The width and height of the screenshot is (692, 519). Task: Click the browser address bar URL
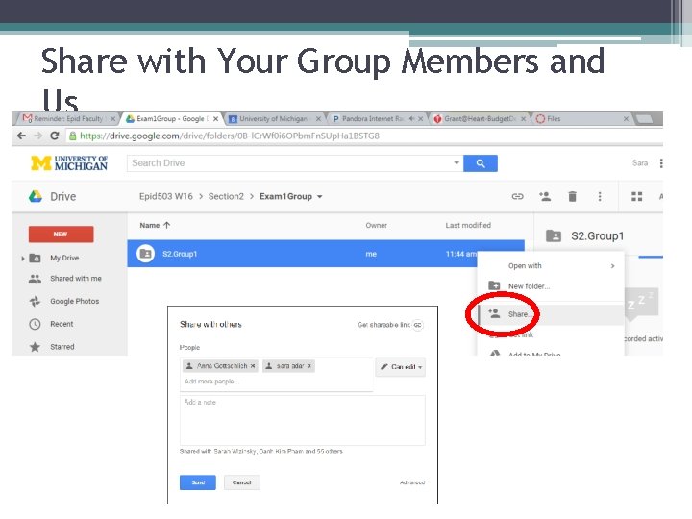pos(230,136)
